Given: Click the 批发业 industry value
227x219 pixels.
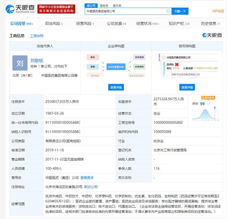Looking at the screenshot, I should tap(159, 141).
